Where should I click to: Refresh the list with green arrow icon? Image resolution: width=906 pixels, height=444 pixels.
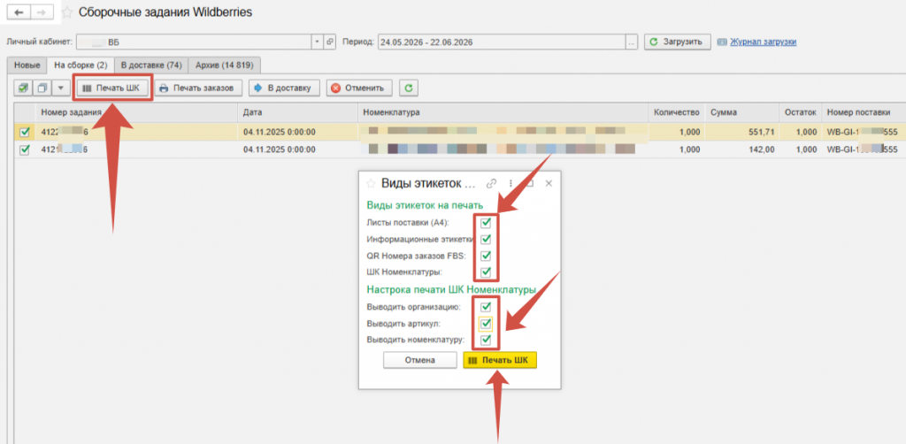(x=409, y=88)
